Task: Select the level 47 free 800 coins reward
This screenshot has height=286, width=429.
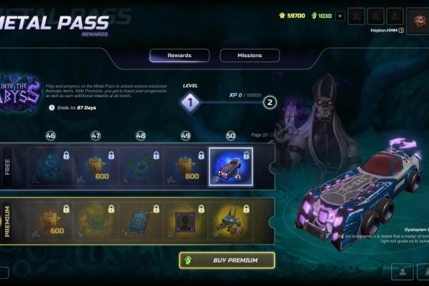Action: coord(96,167)
